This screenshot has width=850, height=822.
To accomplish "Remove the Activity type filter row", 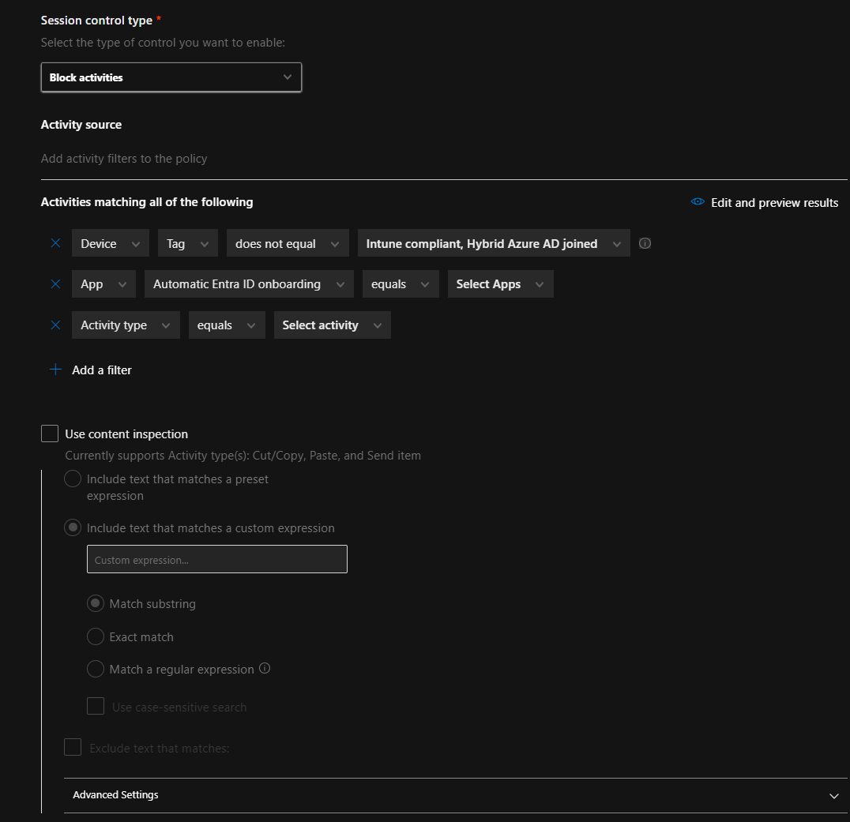I will click(x=55, y=325).
